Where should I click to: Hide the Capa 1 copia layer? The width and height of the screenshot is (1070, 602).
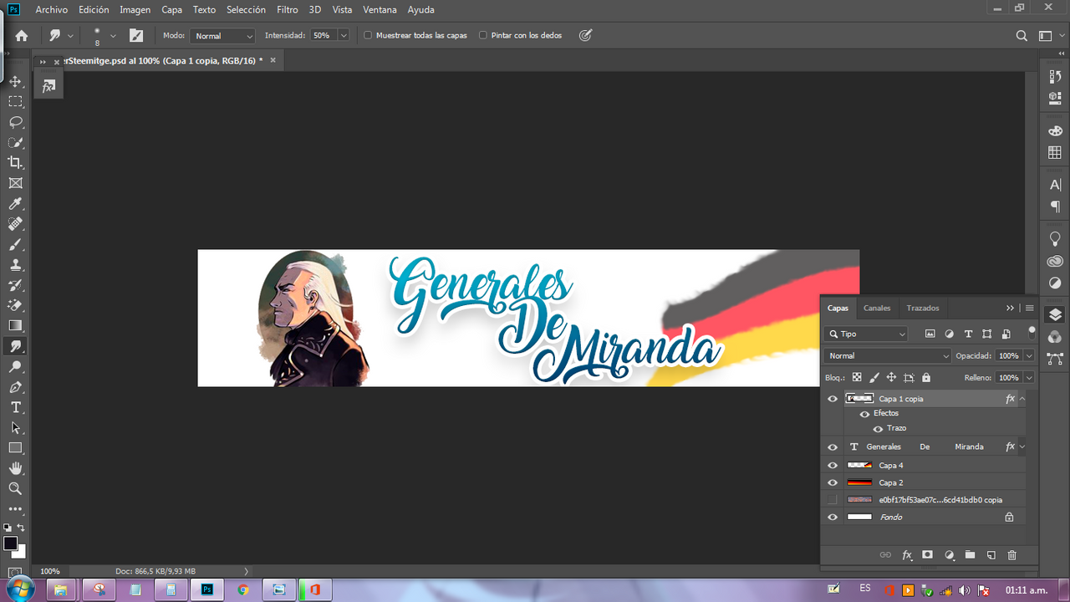point(832,399)
